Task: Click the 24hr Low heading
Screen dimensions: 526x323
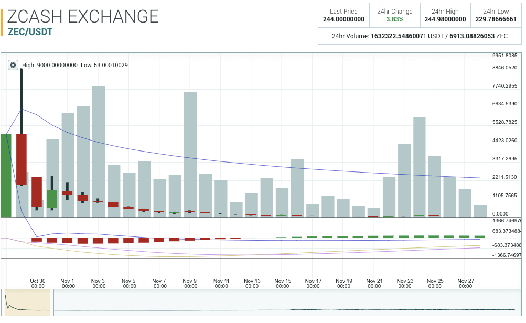Action: pos(496,12)
